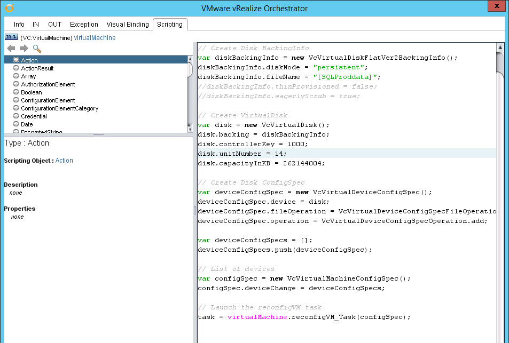Click the back arrow in the API explorer
Screen dimensions: 509x343
pyautogui.click(x=11, y=49)
